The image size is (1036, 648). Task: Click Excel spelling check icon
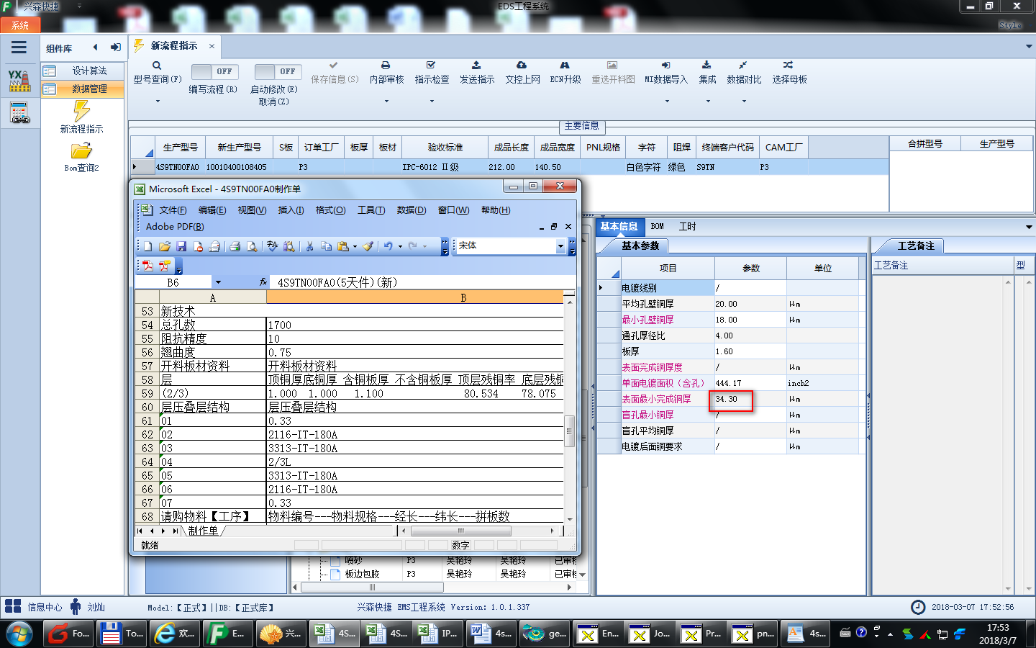tap(273, 246)
